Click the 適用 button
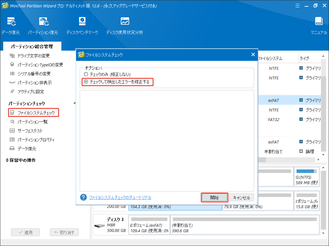329x246 pixels. pyautogui.click(x=25, y=232)
